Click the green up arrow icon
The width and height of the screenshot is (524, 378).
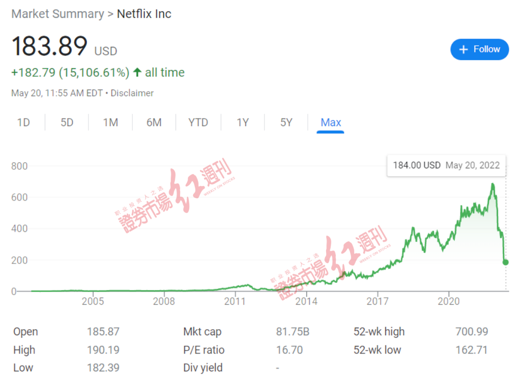[137, 73]
